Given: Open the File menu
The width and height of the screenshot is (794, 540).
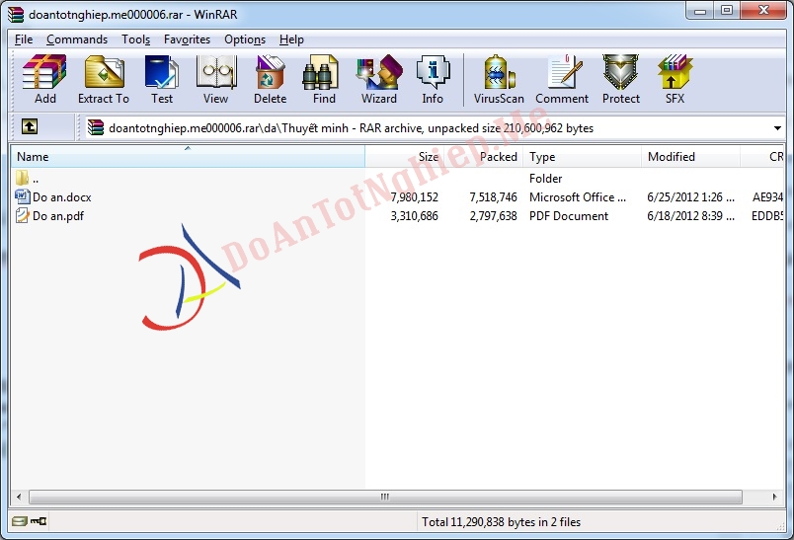Looking at the screenshot, I should click(24, 39).
